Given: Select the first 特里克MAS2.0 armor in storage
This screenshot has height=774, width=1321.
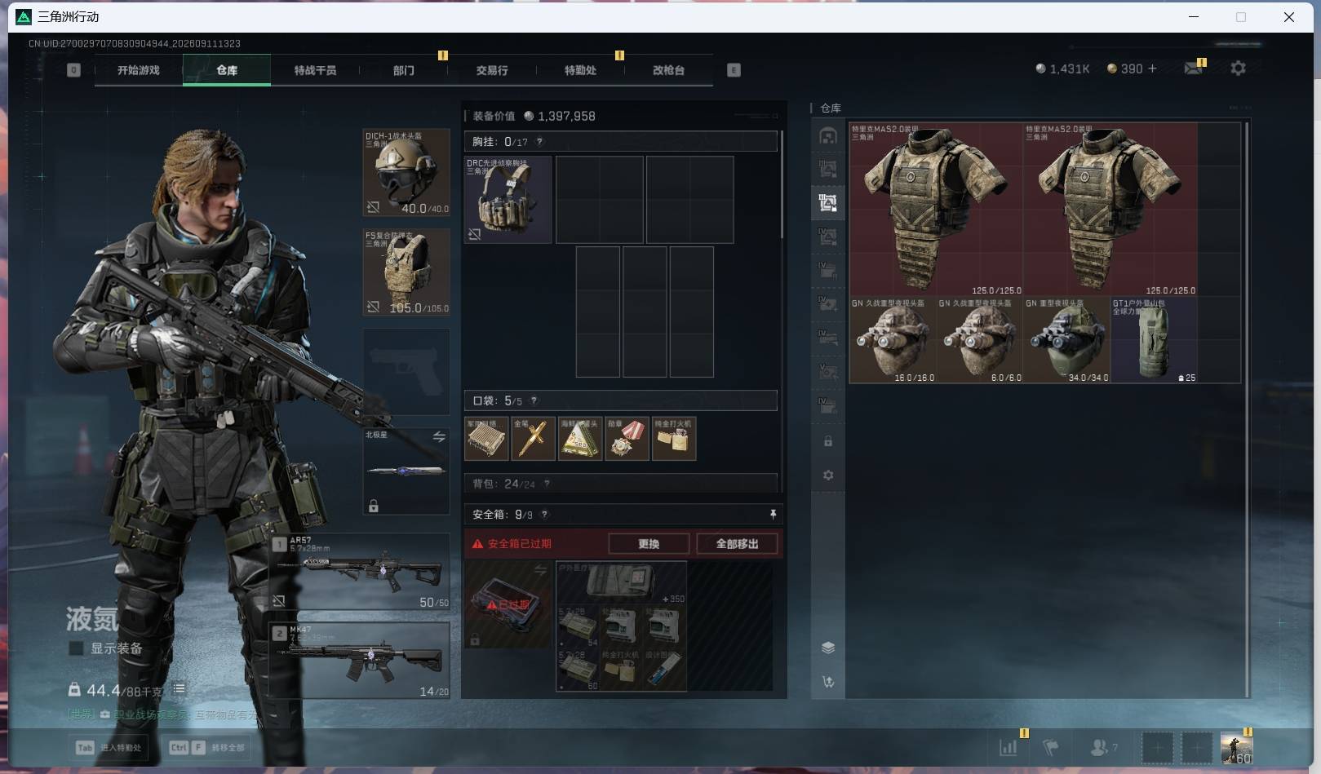Looking at the screenshot, I should tap(937, 210).
